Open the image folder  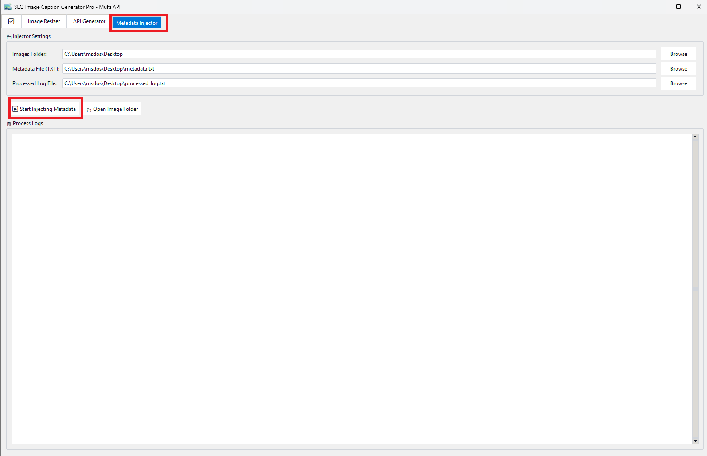[113, 109]
